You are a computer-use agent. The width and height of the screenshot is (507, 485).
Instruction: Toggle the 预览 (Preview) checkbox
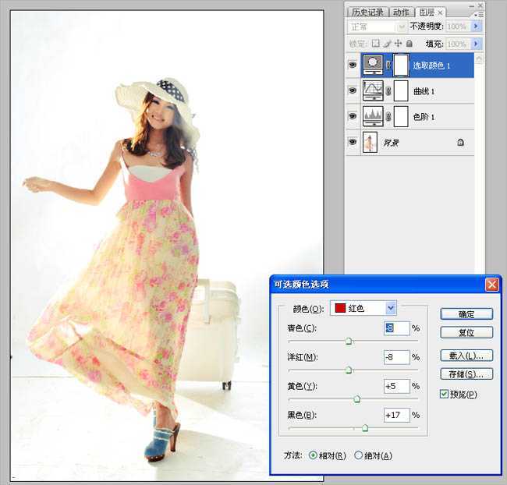pyautogui.click(x=445, y=395)
